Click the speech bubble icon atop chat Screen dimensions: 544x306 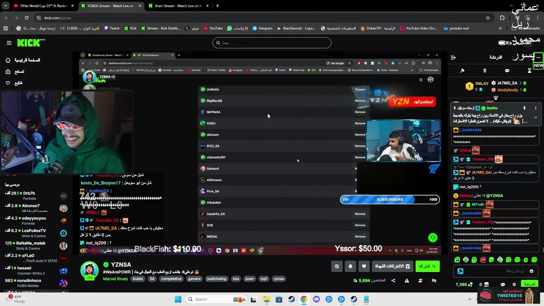(507, 71)
